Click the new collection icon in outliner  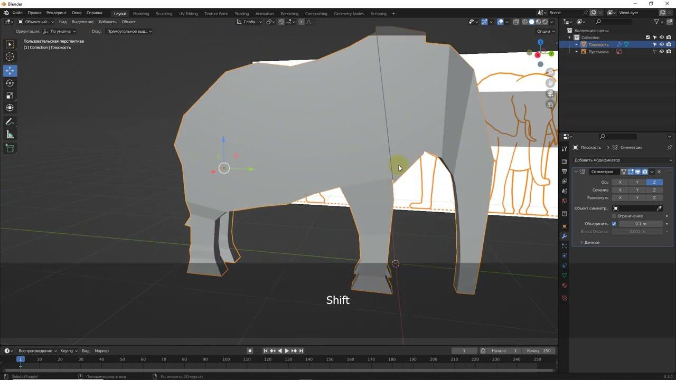click(669, 22)
